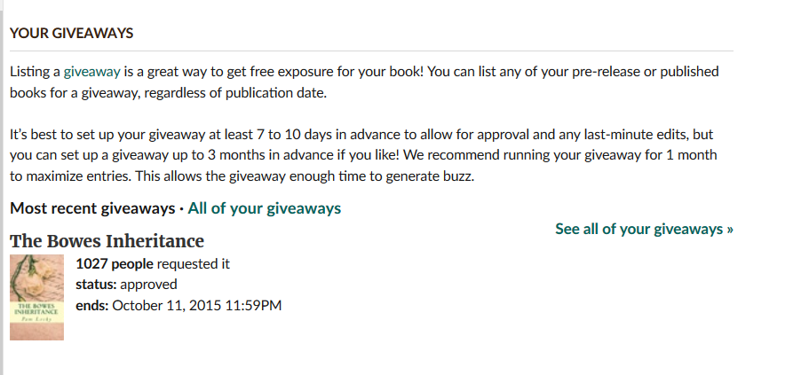
Task: Open 'All of your giveaways' link
Action: tap(264, 209)
